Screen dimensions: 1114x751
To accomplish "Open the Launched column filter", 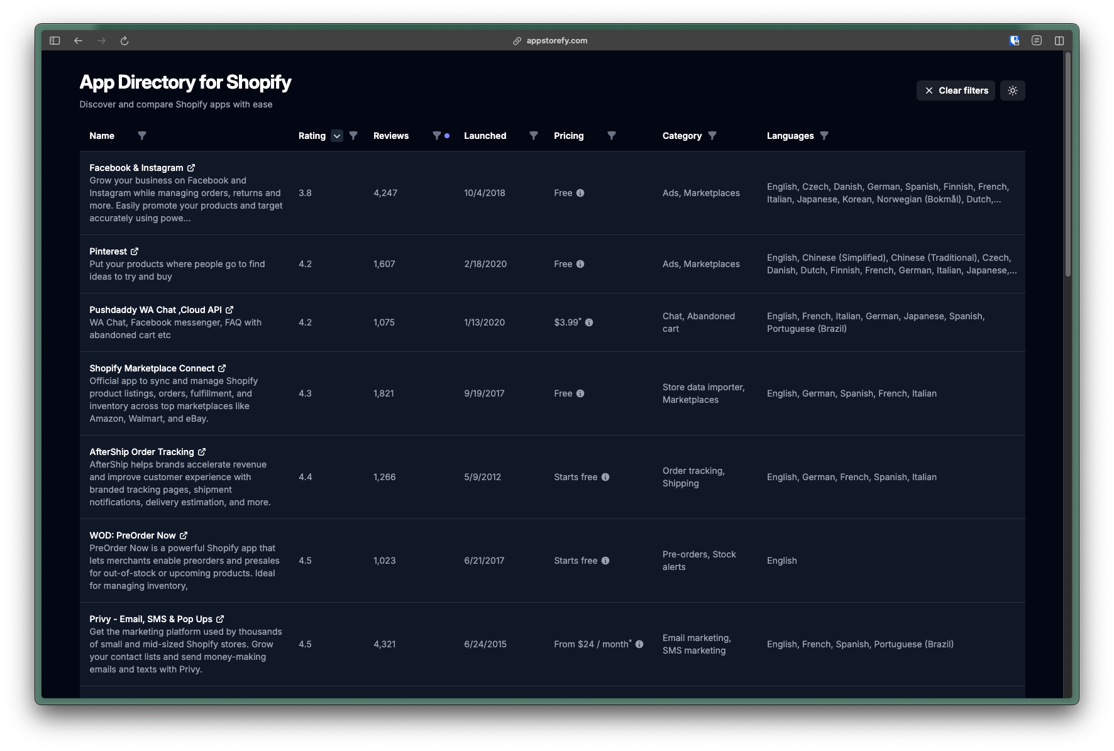I will 533,136.
